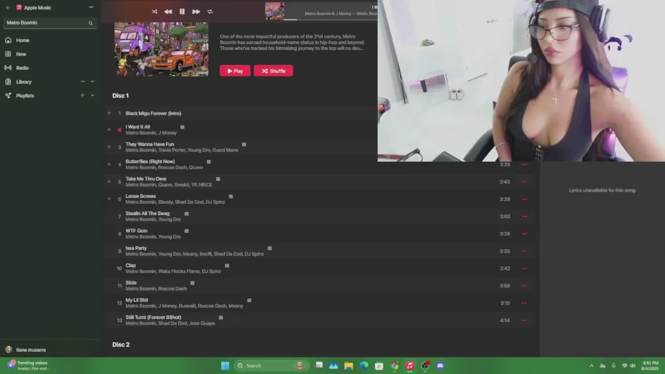Viewport: 665px width, 374px height.
Task: Click the now-playing album thumbnail at the top
Action: 275,11
